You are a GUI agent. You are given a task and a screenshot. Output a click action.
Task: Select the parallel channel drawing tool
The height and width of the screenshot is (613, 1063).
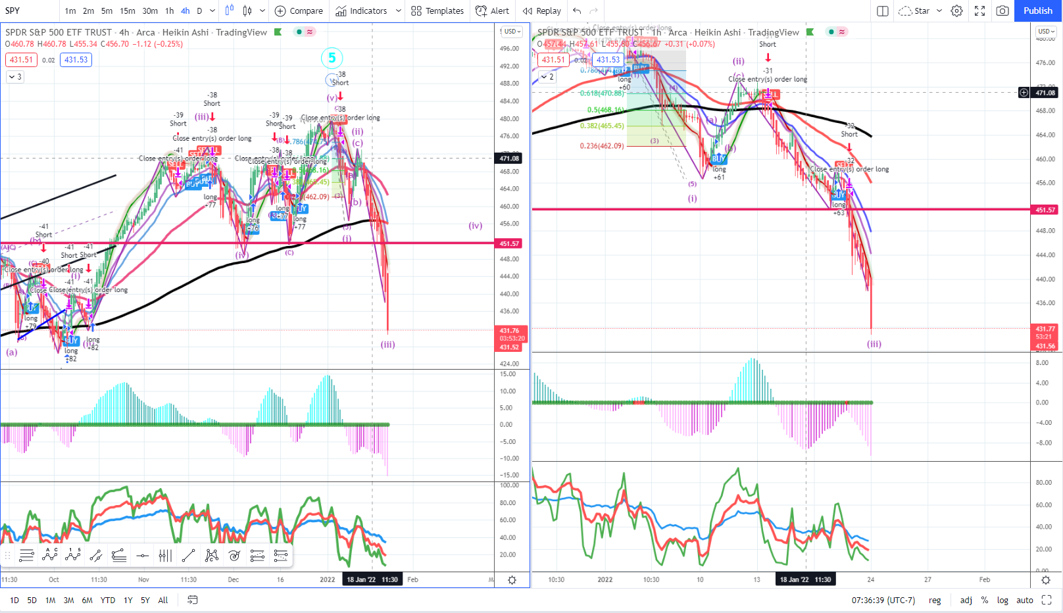pos(95,556)
